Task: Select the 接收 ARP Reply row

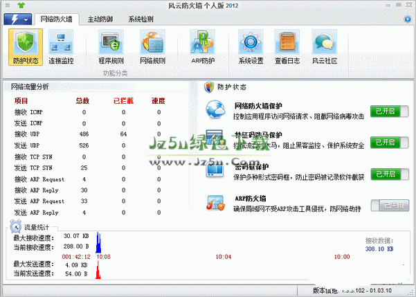Action: [x=88, y=190]
